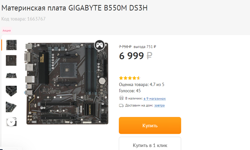This screenshot has height=150, width=250.
Task: View the third thumbnail showing rear ports
Action: [11, 75]
